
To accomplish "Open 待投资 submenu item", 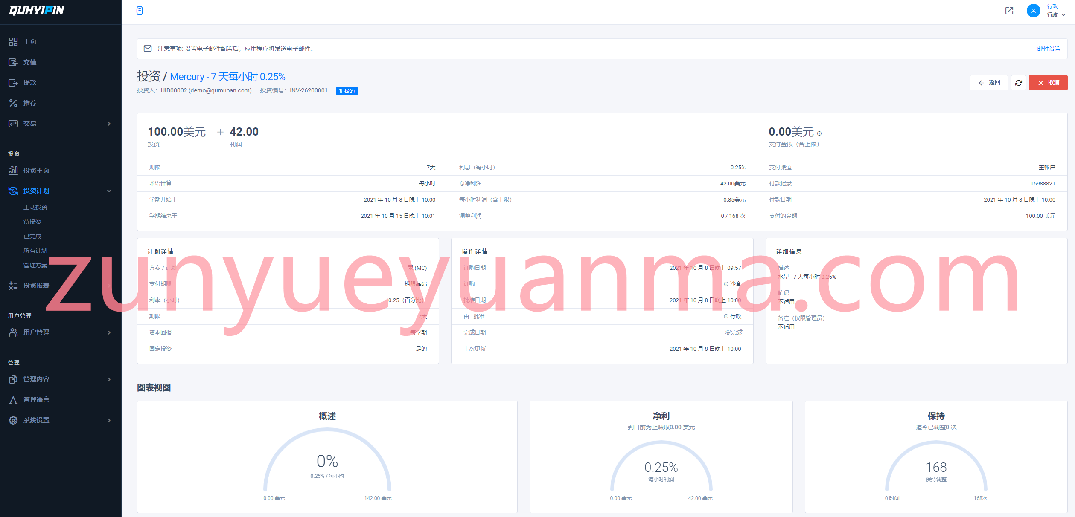I will click(x=32, y=222).
